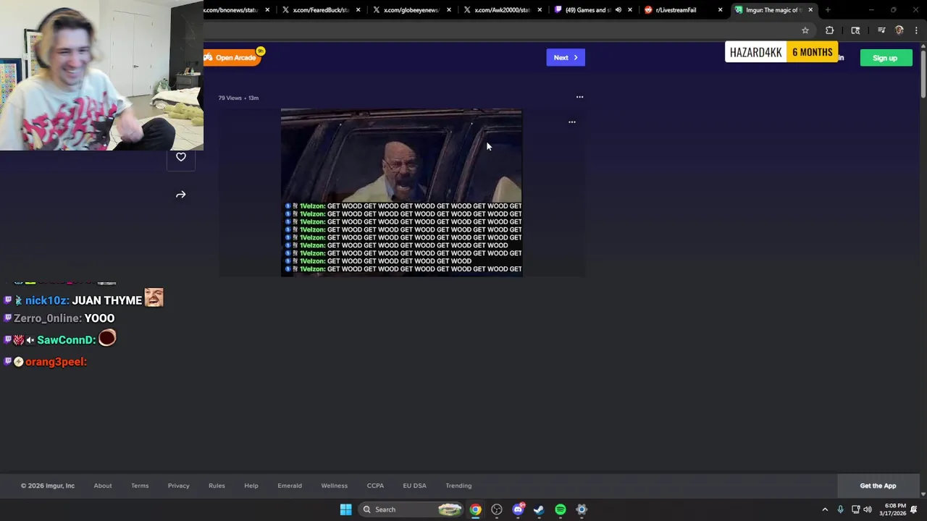Switch to the x.com/globeeyenews tab
Image resolution: width=927 pixels, height=521 pixels.
pos(411,10)
